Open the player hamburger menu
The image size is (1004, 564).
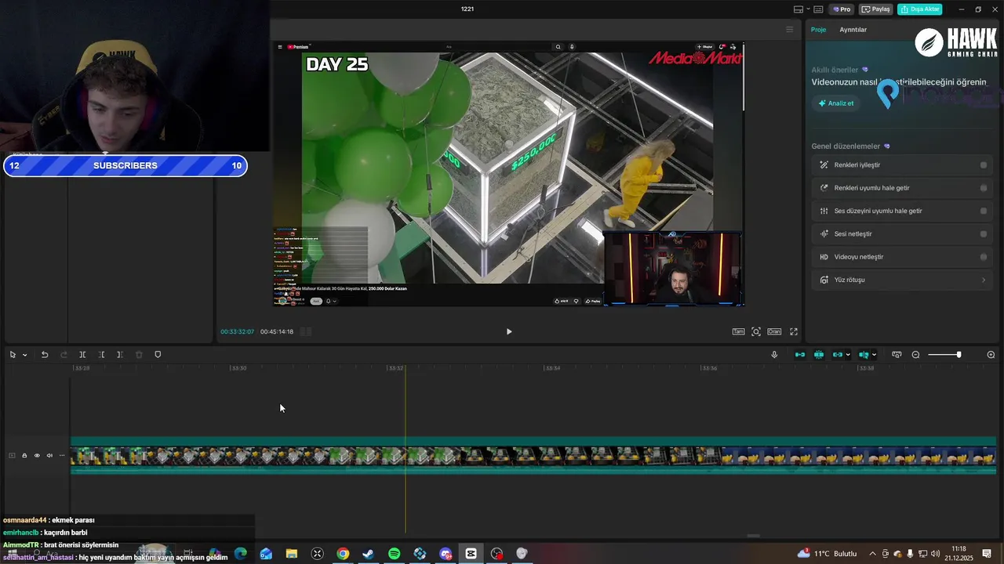click(790, 30)
